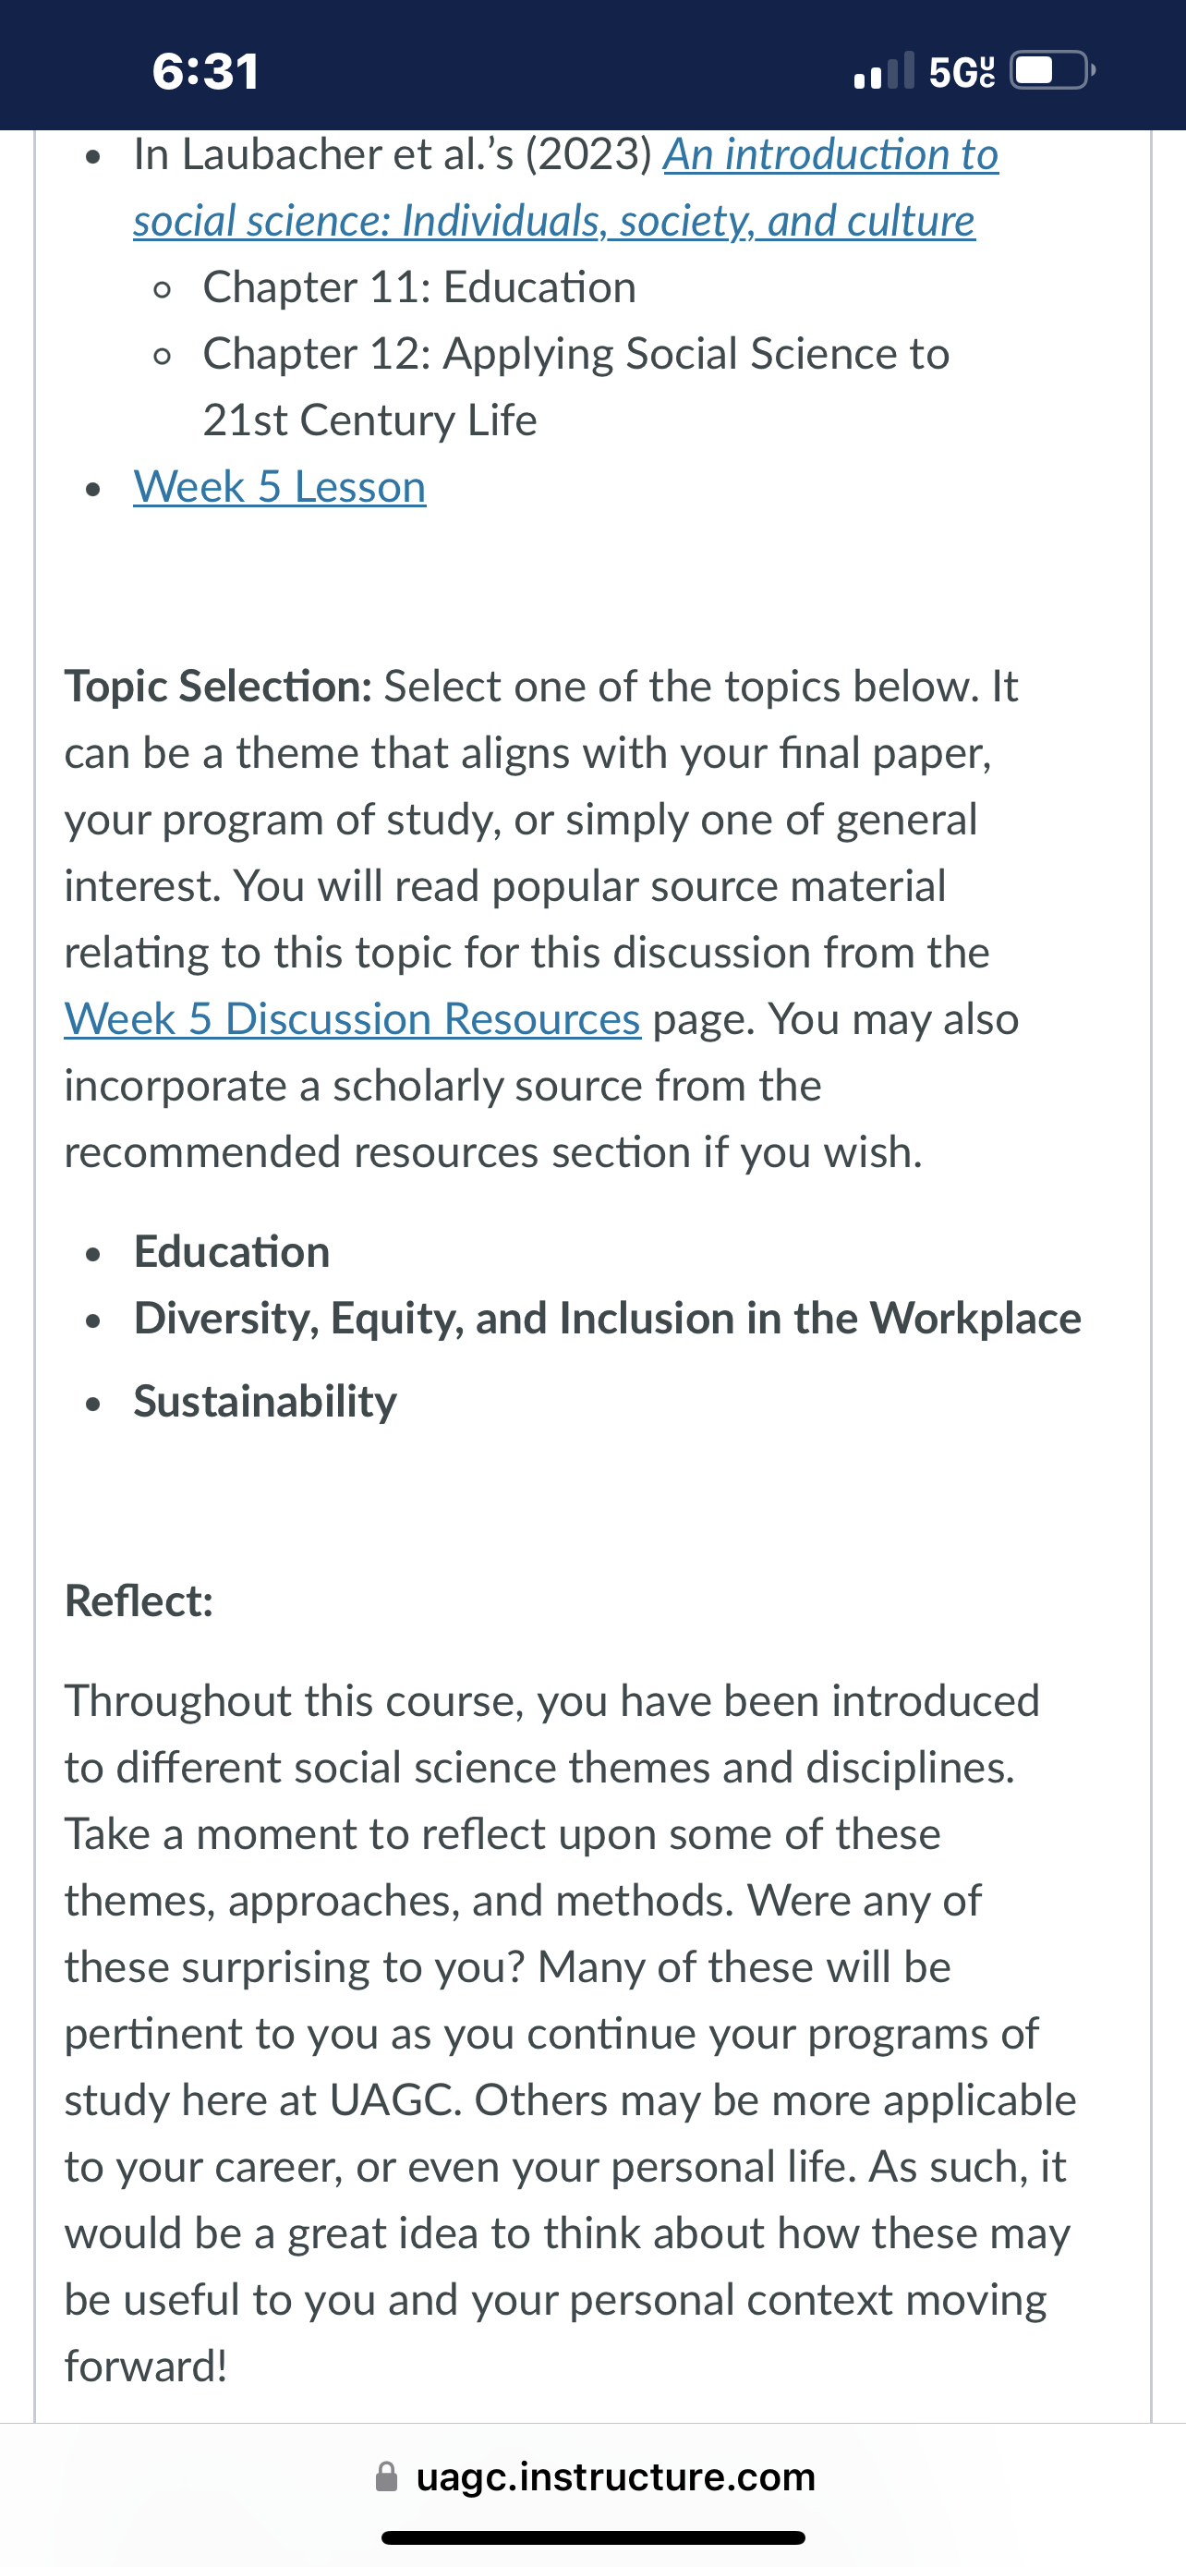Tap the cellular signal bars icon
This screenshot has height=2567, width=1186.
click(884, 71)
